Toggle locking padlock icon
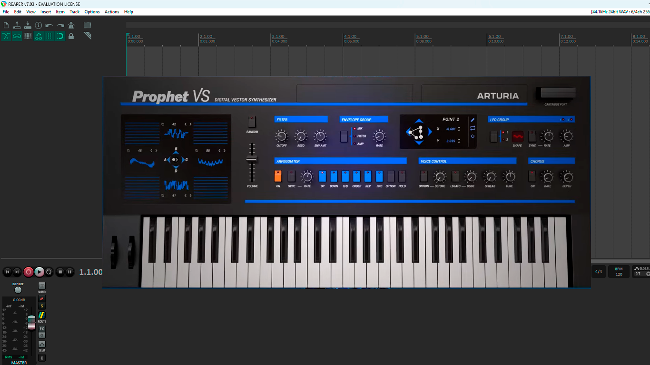Image resolution: width=650 pixels, height=365 pixels. pyautogui.click(x=71, y=36)
